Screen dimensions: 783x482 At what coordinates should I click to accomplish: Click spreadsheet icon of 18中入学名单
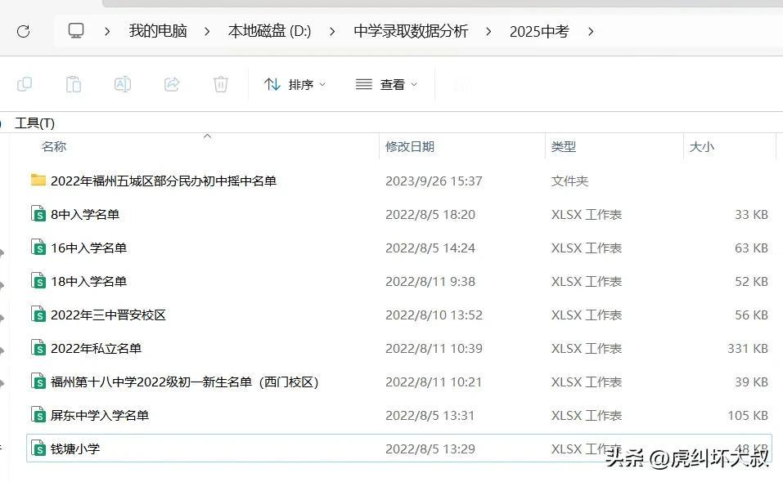coord(38,280)
